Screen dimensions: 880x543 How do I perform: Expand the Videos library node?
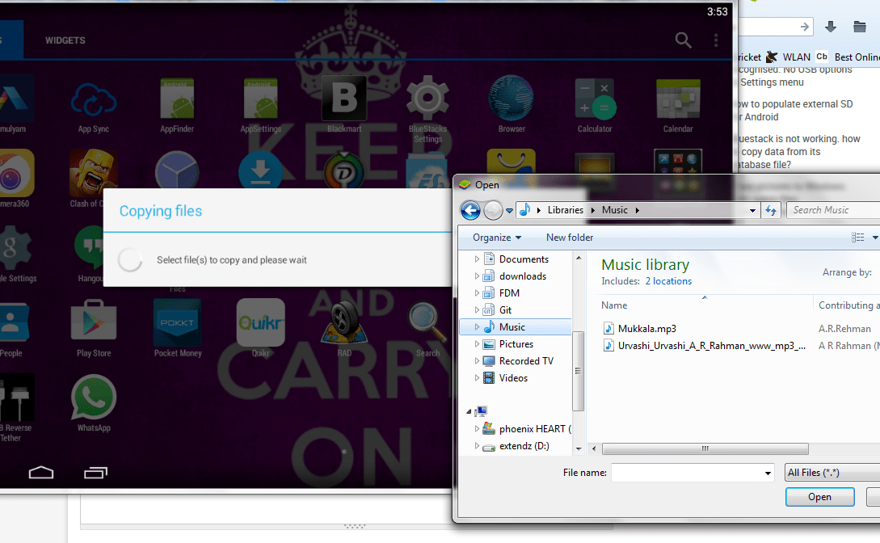point(477,377)
